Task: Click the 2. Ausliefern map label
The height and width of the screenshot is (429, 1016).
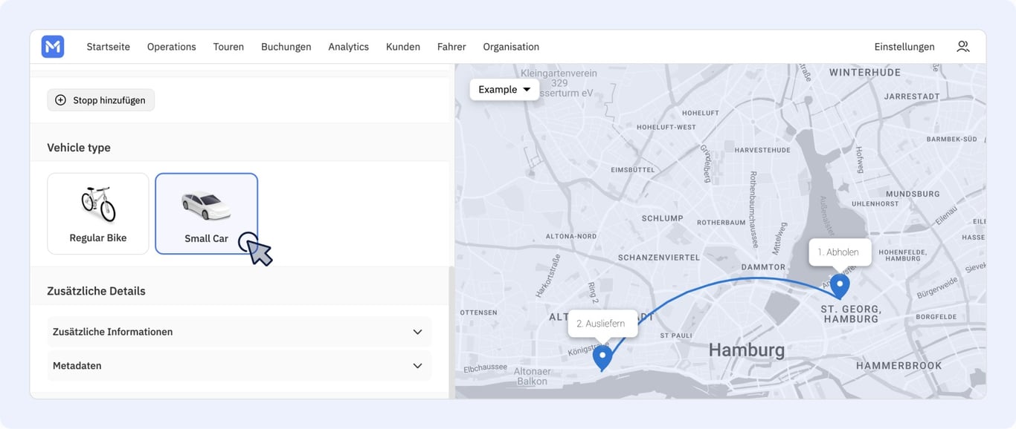Action: [x=601, y=324]
